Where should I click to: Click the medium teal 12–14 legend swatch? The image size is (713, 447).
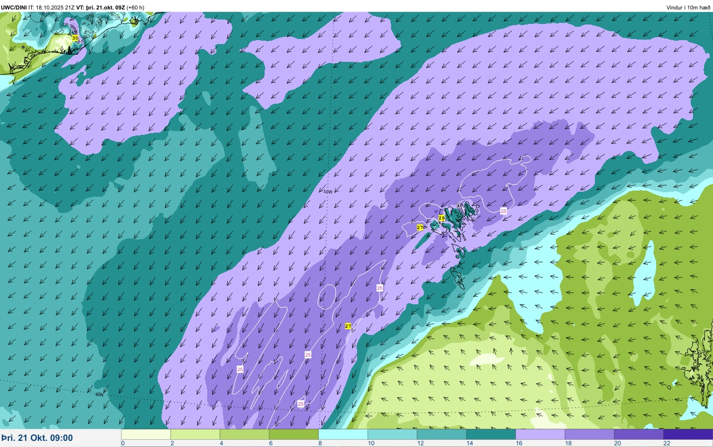442,434
